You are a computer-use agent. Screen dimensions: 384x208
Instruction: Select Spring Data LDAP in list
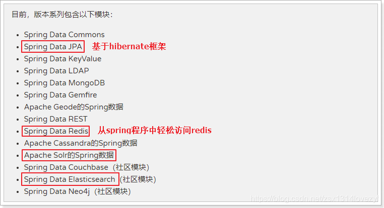tap(56, 71)
